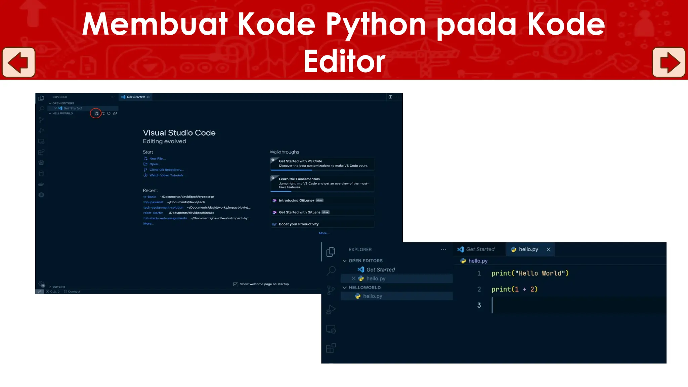Select hello.py under Open Editors
This screenshot has width=688, height=387.
pyautogui.click(x=397, y=278)
